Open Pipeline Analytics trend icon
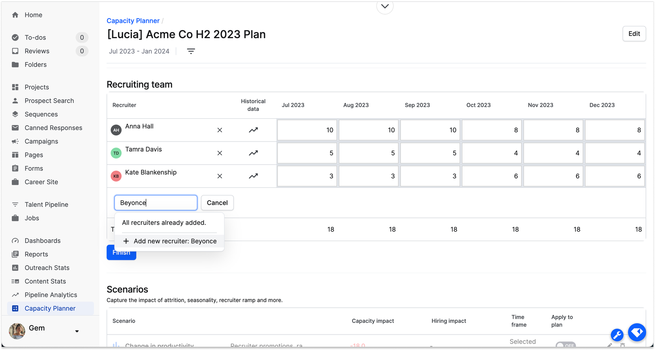The width and height of the screenshot is (655, 350). [x=15, y=295]
